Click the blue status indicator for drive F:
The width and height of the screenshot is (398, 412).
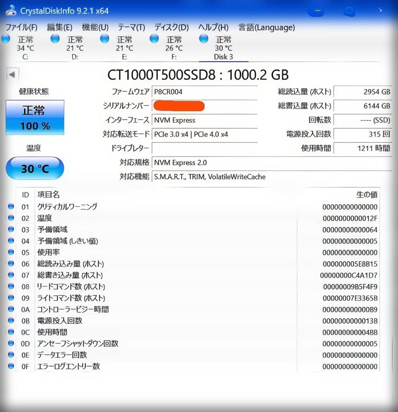pyautogui.click(x=153, y=39)
